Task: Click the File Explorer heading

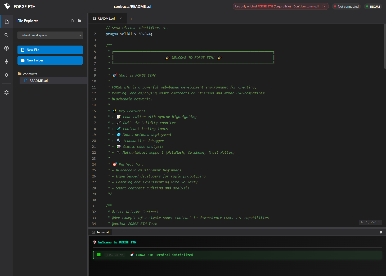Action: coord(28,21)
